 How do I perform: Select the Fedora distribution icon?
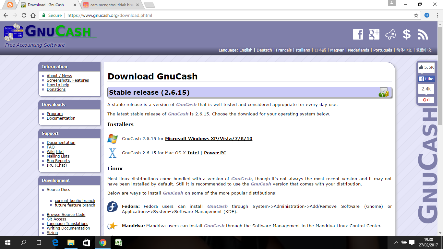112,207
